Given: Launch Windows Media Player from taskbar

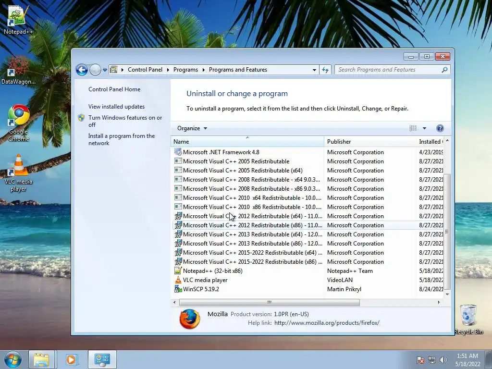Looking at the screenshot, I should tap(71, 359).
